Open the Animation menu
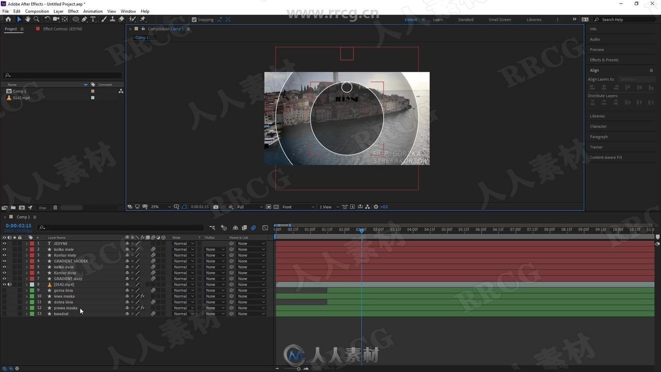This screenshot has width=661, height=372. 93,11
